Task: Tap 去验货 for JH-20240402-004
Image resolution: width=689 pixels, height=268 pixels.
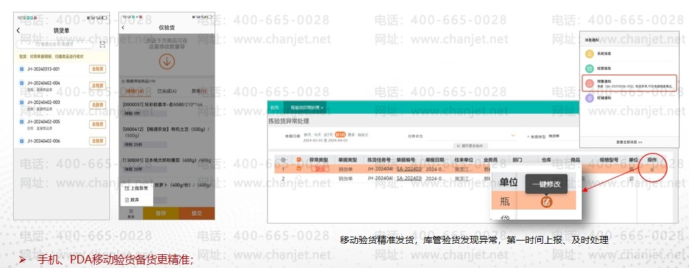Action: [97, 86]
